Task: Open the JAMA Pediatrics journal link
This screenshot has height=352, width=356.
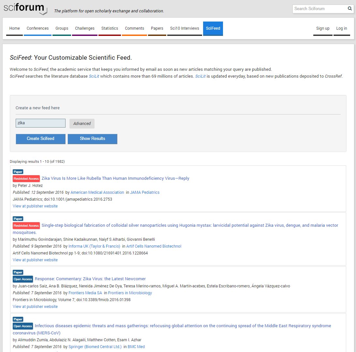Action: pyautogui.click(x=145, y=192)
